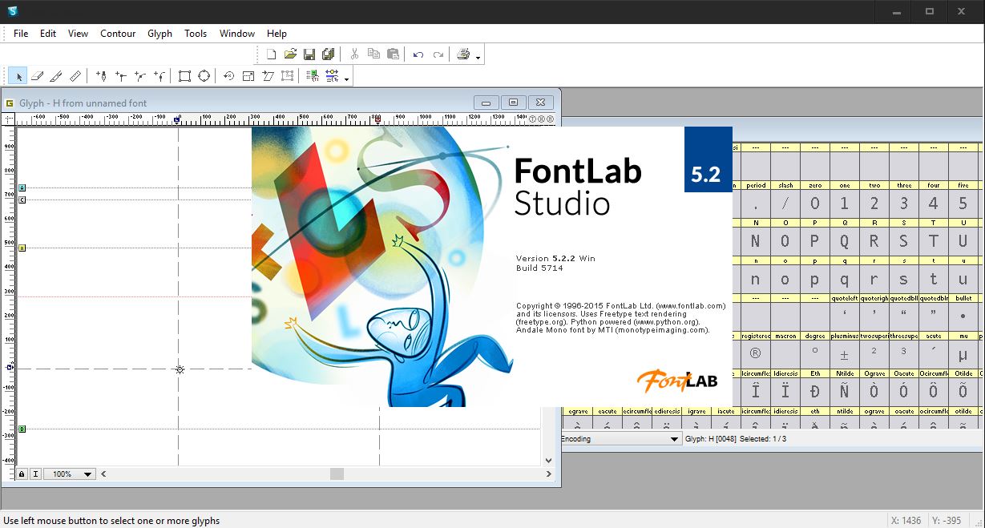The width and height of the screenshot is (985, 528).
Task: Create a new font with New icon
Action: (x=271, y=54)
